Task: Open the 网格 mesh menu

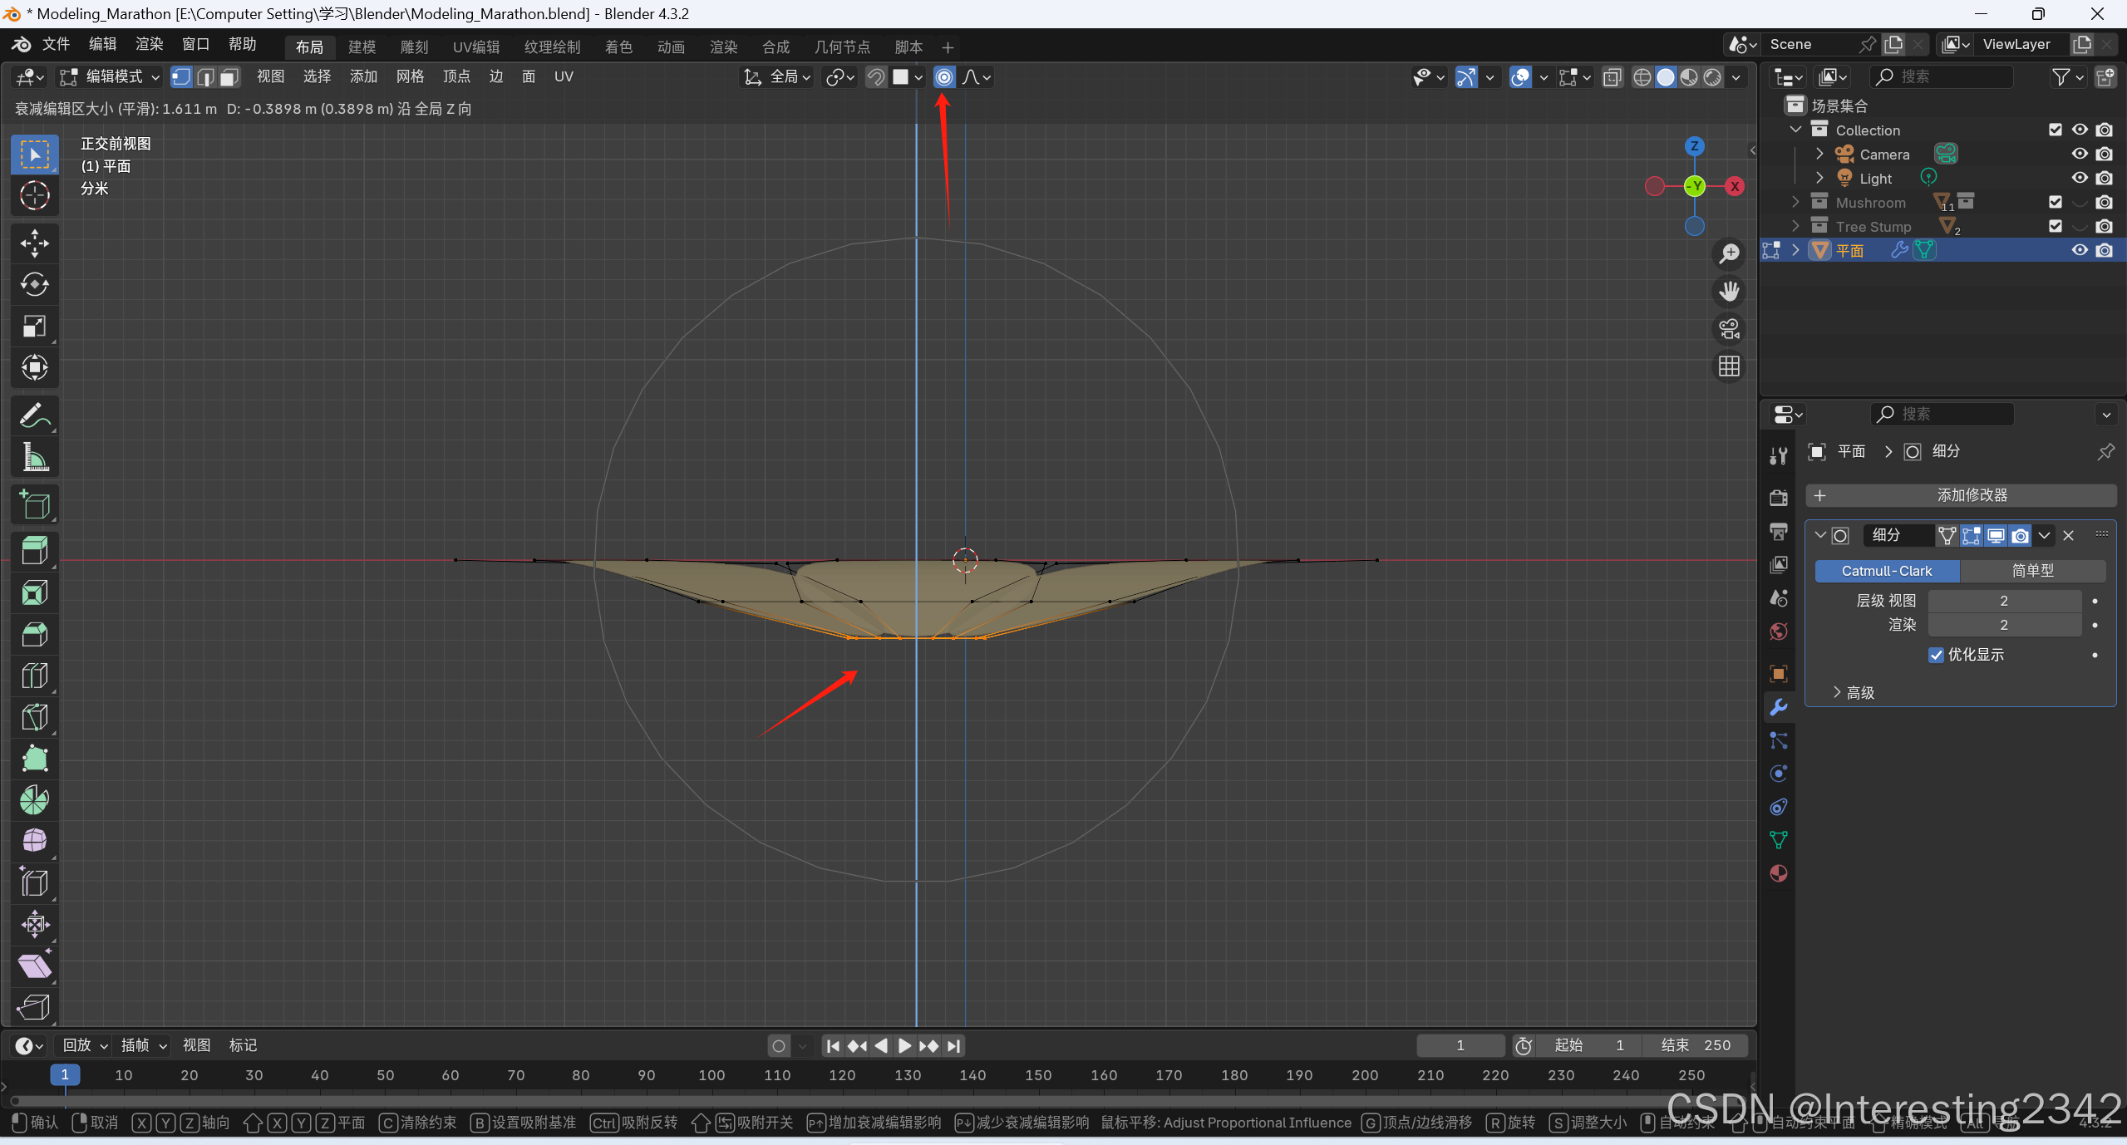Action: 410,77
